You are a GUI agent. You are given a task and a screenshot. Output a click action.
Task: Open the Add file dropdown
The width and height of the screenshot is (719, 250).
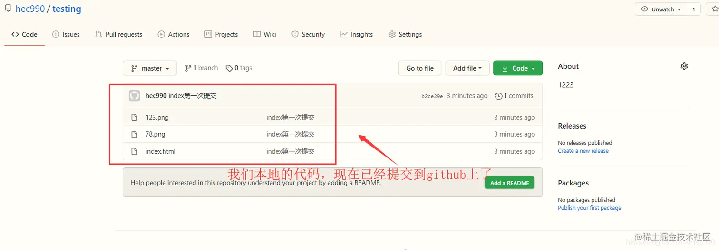click(x=467, y=68)
